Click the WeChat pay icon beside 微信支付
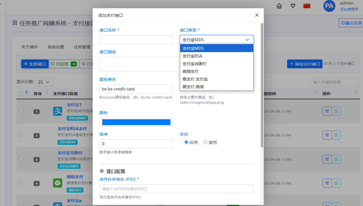 coord(58,183)
